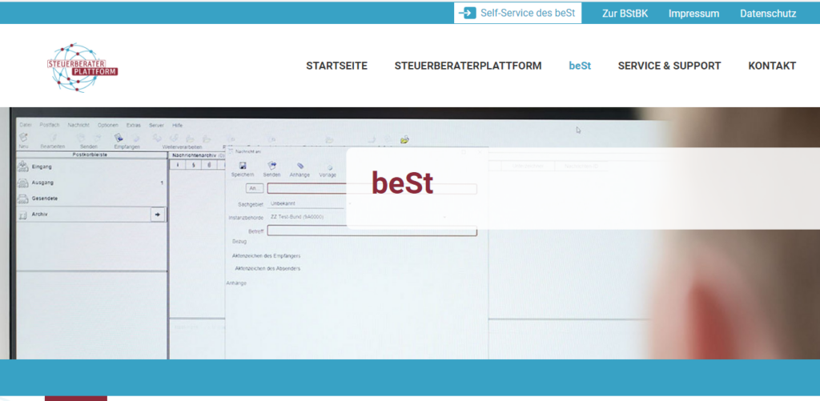This screenshot has width=820, height=401.
Task: Click the Neu toolbar icon in the pictured app
Action: (x=23, y=138)
